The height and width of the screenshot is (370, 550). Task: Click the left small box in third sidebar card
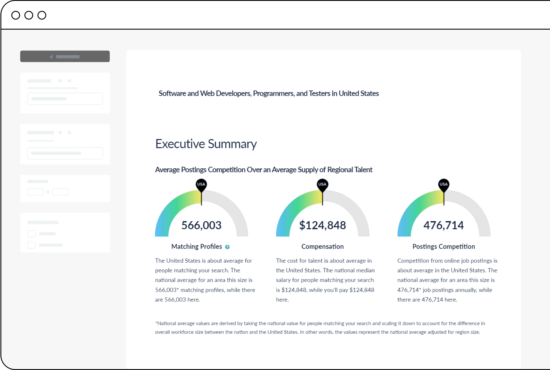[35, 192]
